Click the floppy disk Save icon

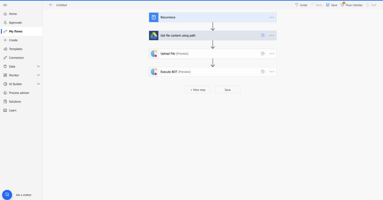coord(328,5)
